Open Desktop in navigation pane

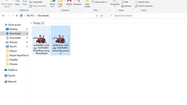tap(14, 29)
